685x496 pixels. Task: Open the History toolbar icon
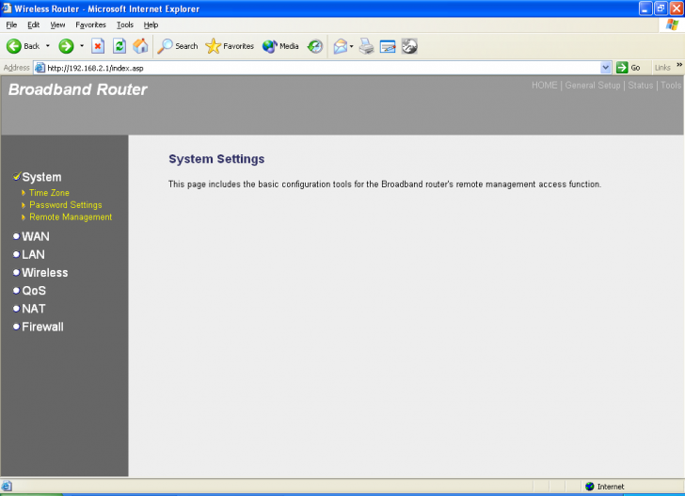[x=315, y=46]
